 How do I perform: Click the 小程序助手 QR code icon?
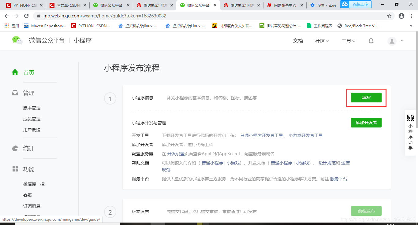point(410,118)
